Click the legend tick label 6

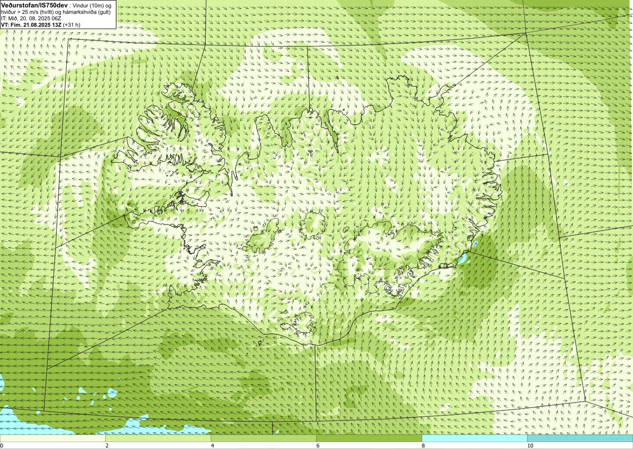318,446
